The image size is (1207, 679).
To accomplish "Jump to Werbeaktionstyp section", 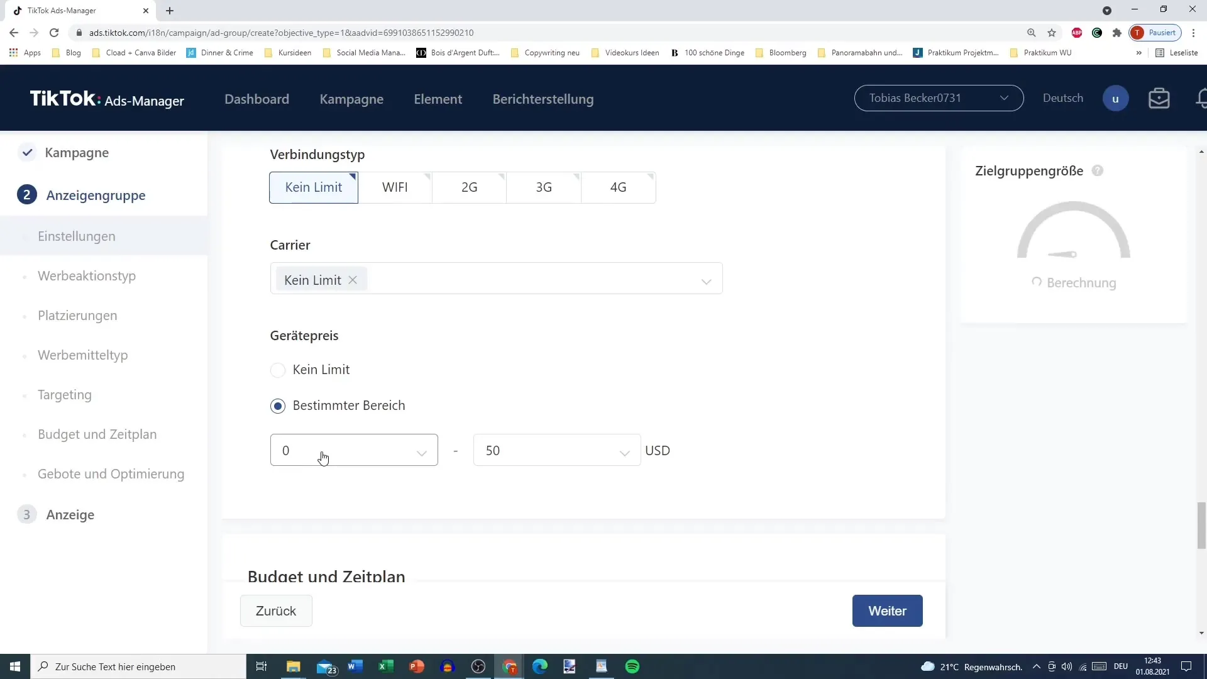I will point(87,276).
